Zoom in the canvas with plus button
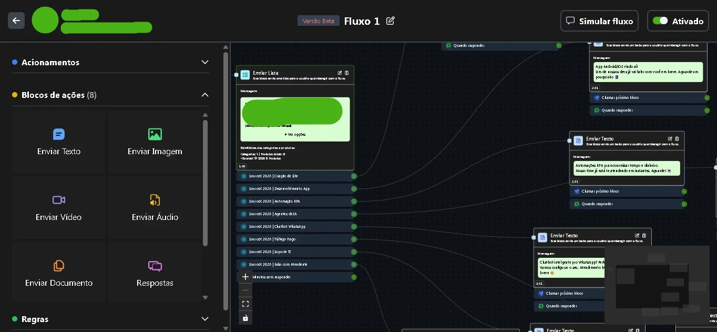This screenshot has height=332, width=717. [245, 277]
